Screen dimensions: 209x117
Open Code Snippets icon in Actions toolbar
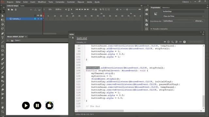(x=180, y=42)
